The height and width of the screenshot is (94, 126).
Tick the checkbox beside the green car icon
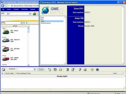[38, 14]
